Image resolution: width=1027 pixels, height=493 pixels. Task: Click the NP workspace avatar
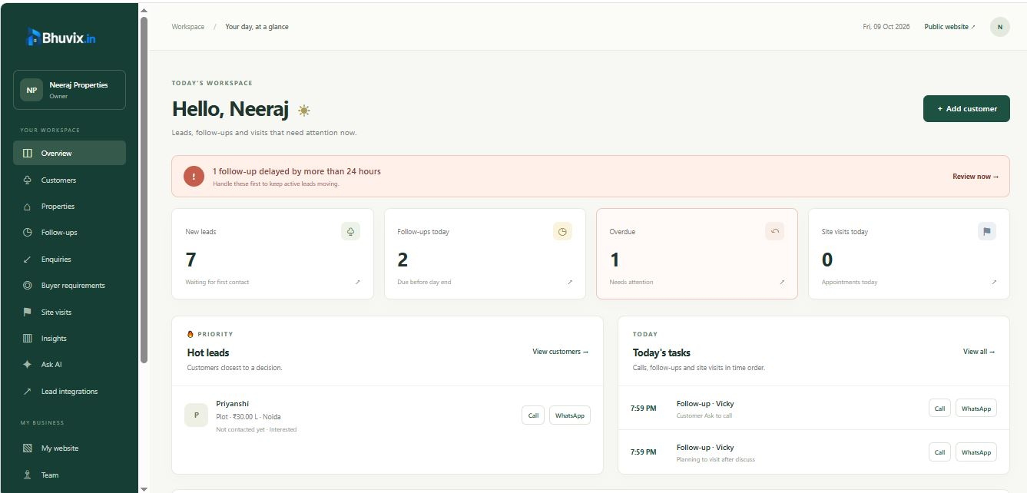point(31,90)
